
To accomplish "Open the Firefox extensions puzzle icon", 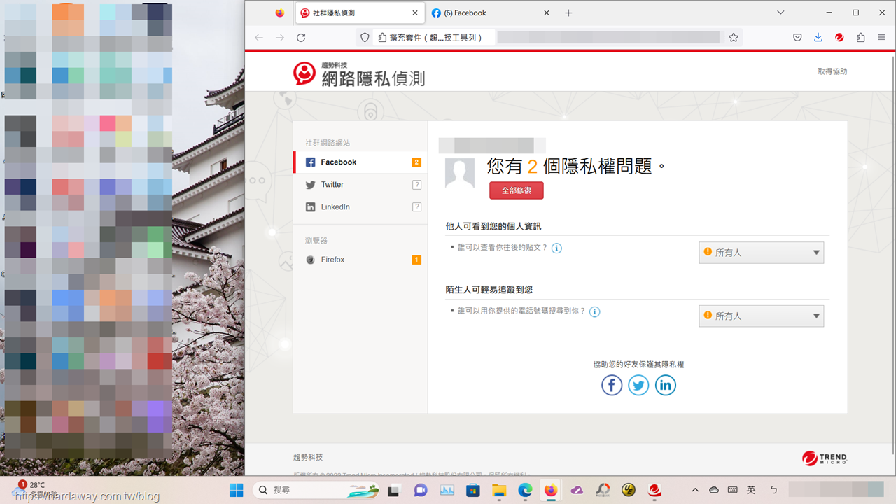I will click(861, 38).
